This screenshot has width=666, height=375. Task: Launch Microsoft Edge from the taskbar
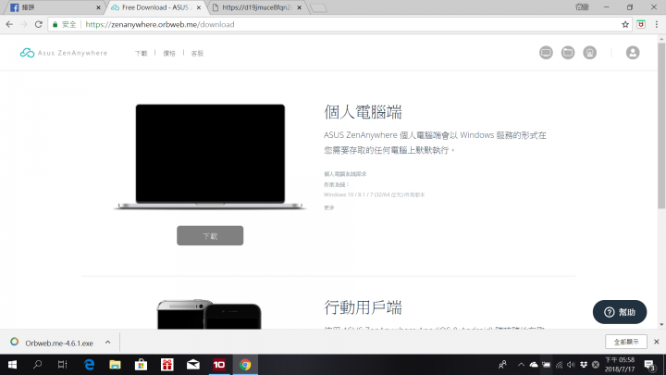click(89, 365)
